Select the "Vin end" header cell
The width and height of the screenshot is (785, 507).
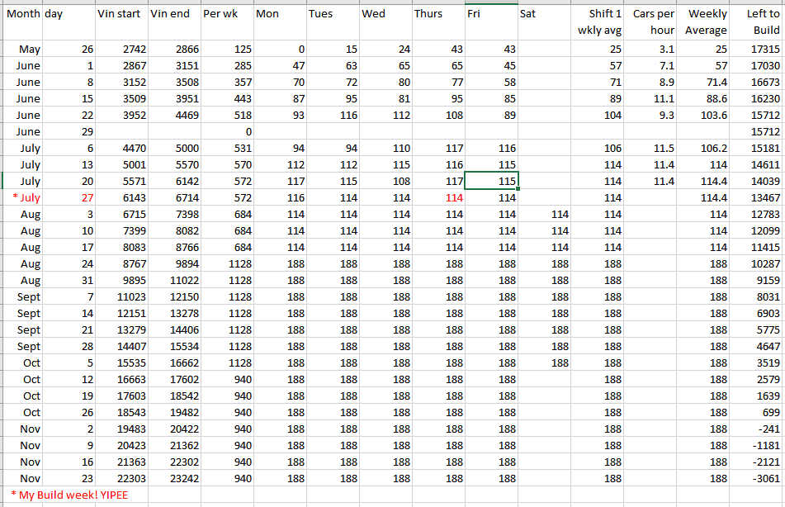(174, 15)
